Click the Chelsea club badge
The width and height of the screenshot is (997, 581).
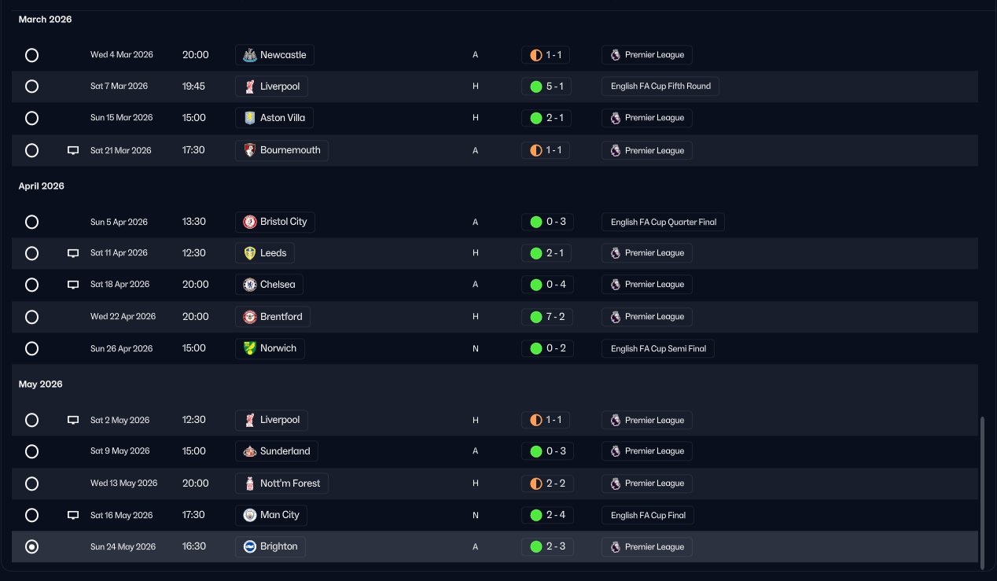click(x=249, y=285)
